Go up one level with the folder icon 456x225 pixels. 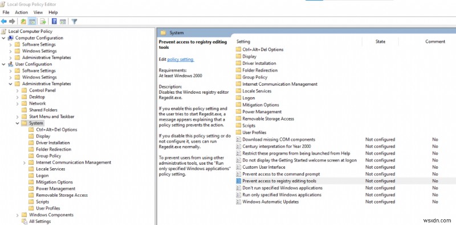point(23,22)
